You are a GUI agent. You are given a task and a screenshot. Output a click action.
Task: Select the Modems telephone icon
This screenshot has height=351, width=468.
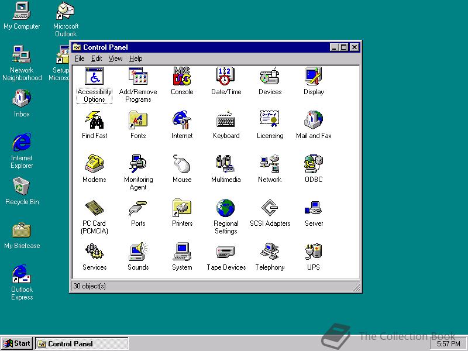[x=94, y=169]
